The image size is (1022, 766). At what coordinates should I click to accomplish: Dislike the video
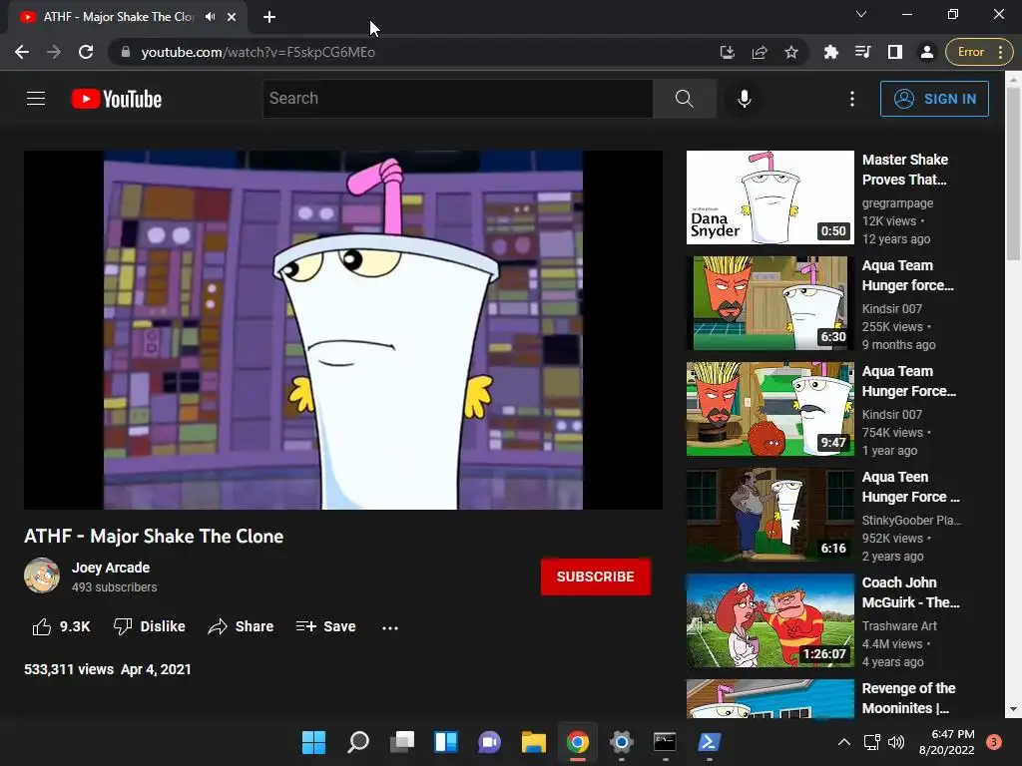coord(150,626)
